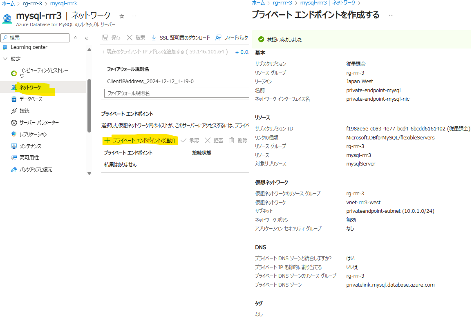The width and height of the screenshot is (472, 318).
Task: Click rg-rrr-3 breadcrumb in left pane
Action: (32, 4)
